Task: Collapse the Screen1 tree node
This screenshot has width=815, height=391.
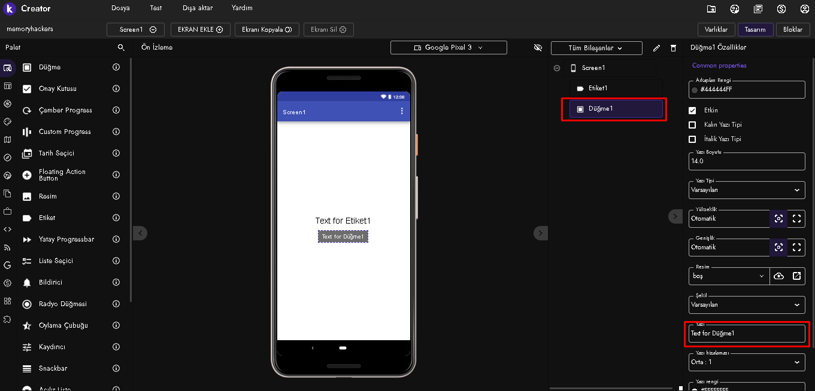Action: (557, 68)
